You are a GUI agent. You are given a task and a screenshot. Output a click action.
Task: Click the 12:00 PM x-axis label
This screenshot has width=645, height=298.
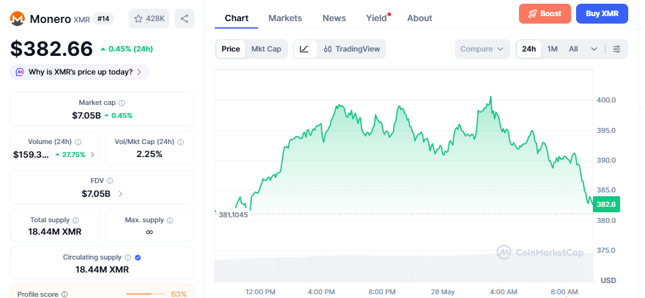pyautogui.click(x=260, y=292)
